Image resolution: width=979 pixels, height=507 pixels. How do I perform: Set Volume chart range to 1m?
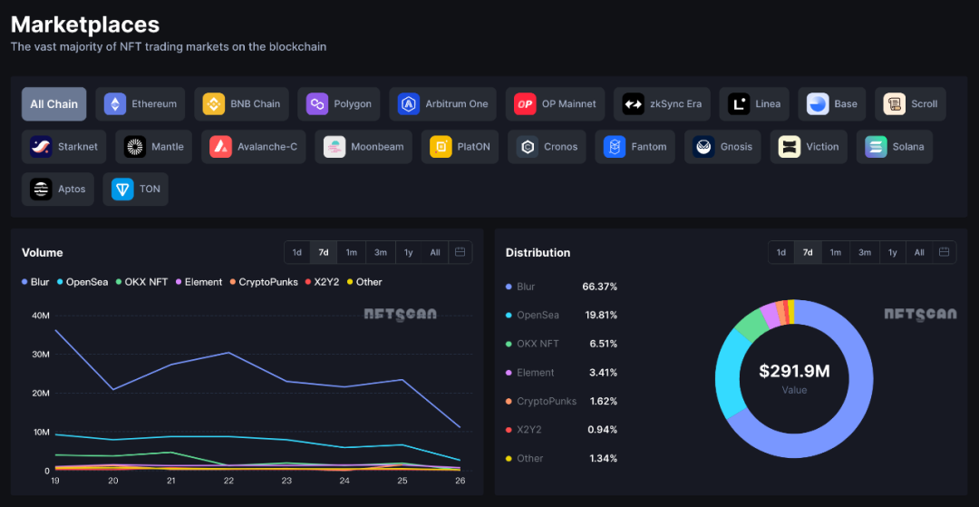click(x=352, y=252)
